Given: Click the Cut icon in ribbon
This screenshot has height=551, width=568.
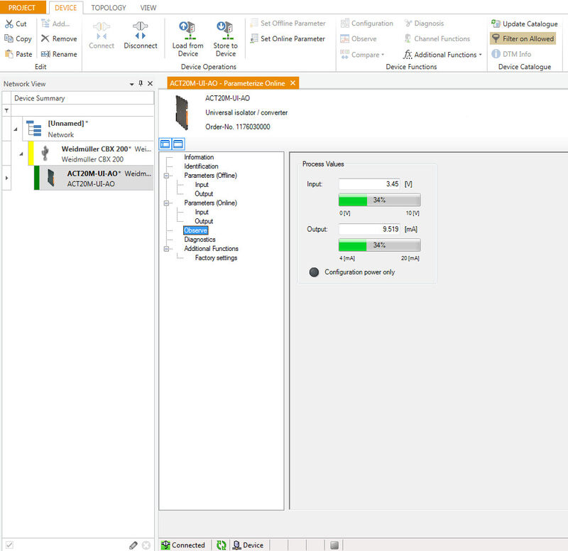Looking at the screenshot, I should pos(9,23).
